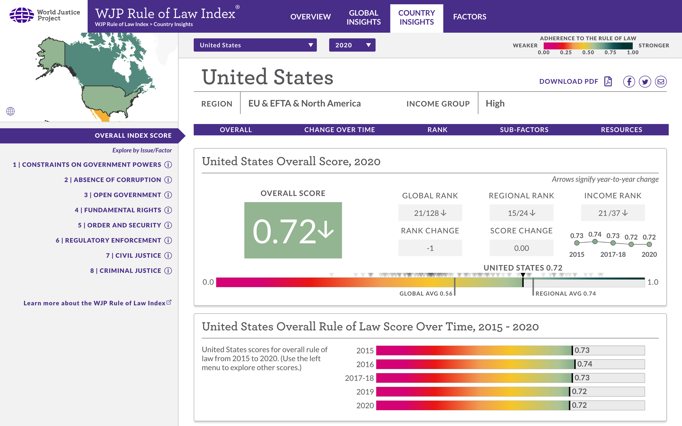The height and width of the screenshot is (426, 682).
Task: Share the page via the Facebook icon
Action: (x=629, y=81)
